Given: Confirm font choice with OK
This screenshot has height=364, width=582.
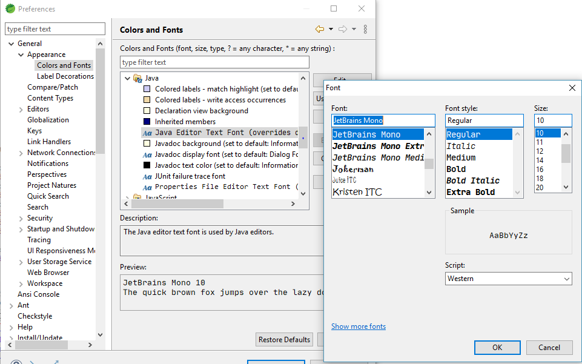Looking at the screenshot, I should tap(497, 347).
